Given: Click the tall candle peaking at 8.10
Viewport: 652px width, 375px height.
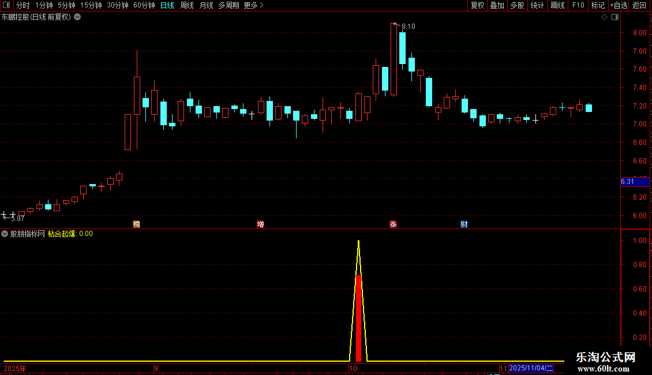Looking at the screenshot, I should [x=394, y=59].
